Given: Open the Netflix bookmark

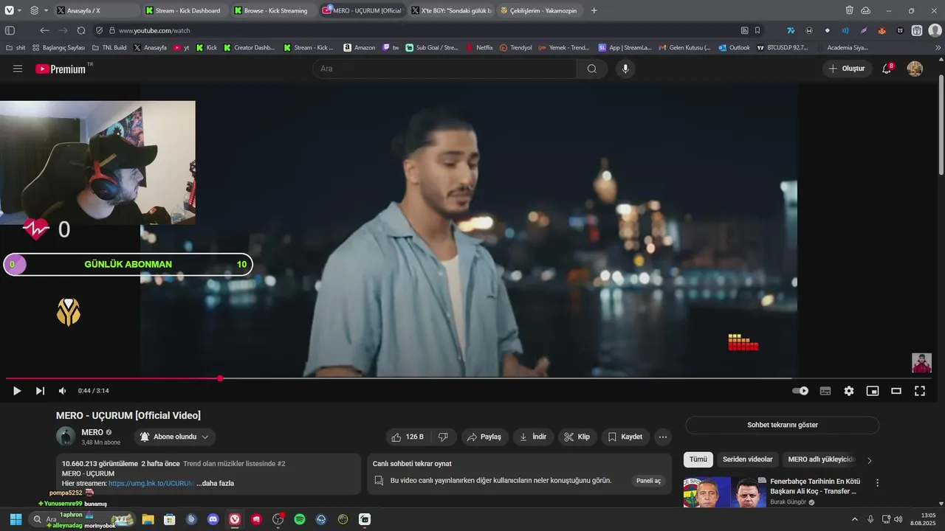Looking at the screenshot, I should 480,47.
